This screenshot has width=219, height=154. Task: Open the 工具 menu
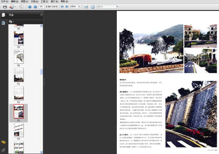click(45, 1)
